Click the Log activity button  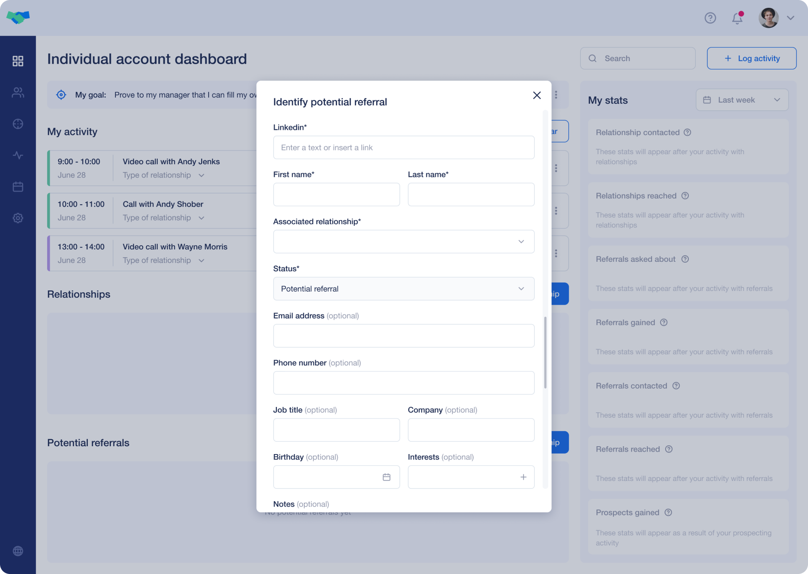pos(751,58)
